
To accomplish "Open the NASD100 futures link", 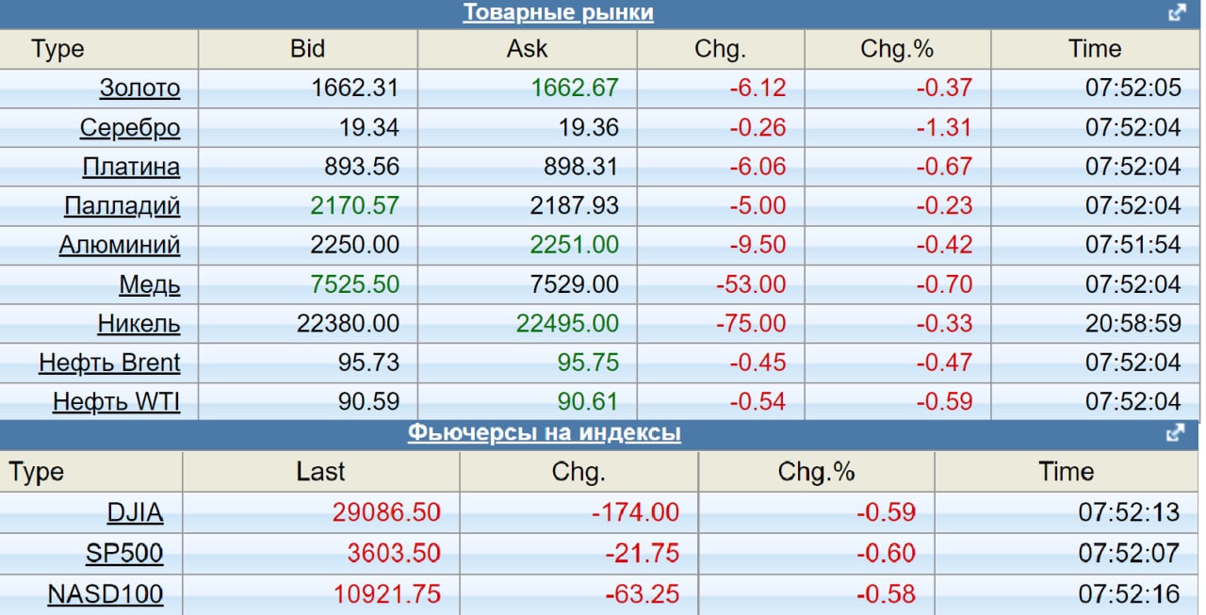I will 106,594.
